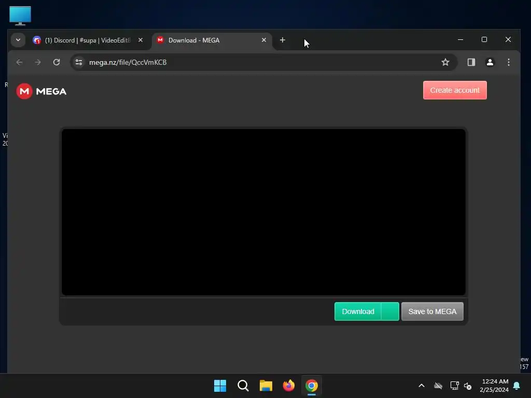Open the clock and date panel
The height and width of the screenshot is (398, 531).
click(x=494, y=386)
